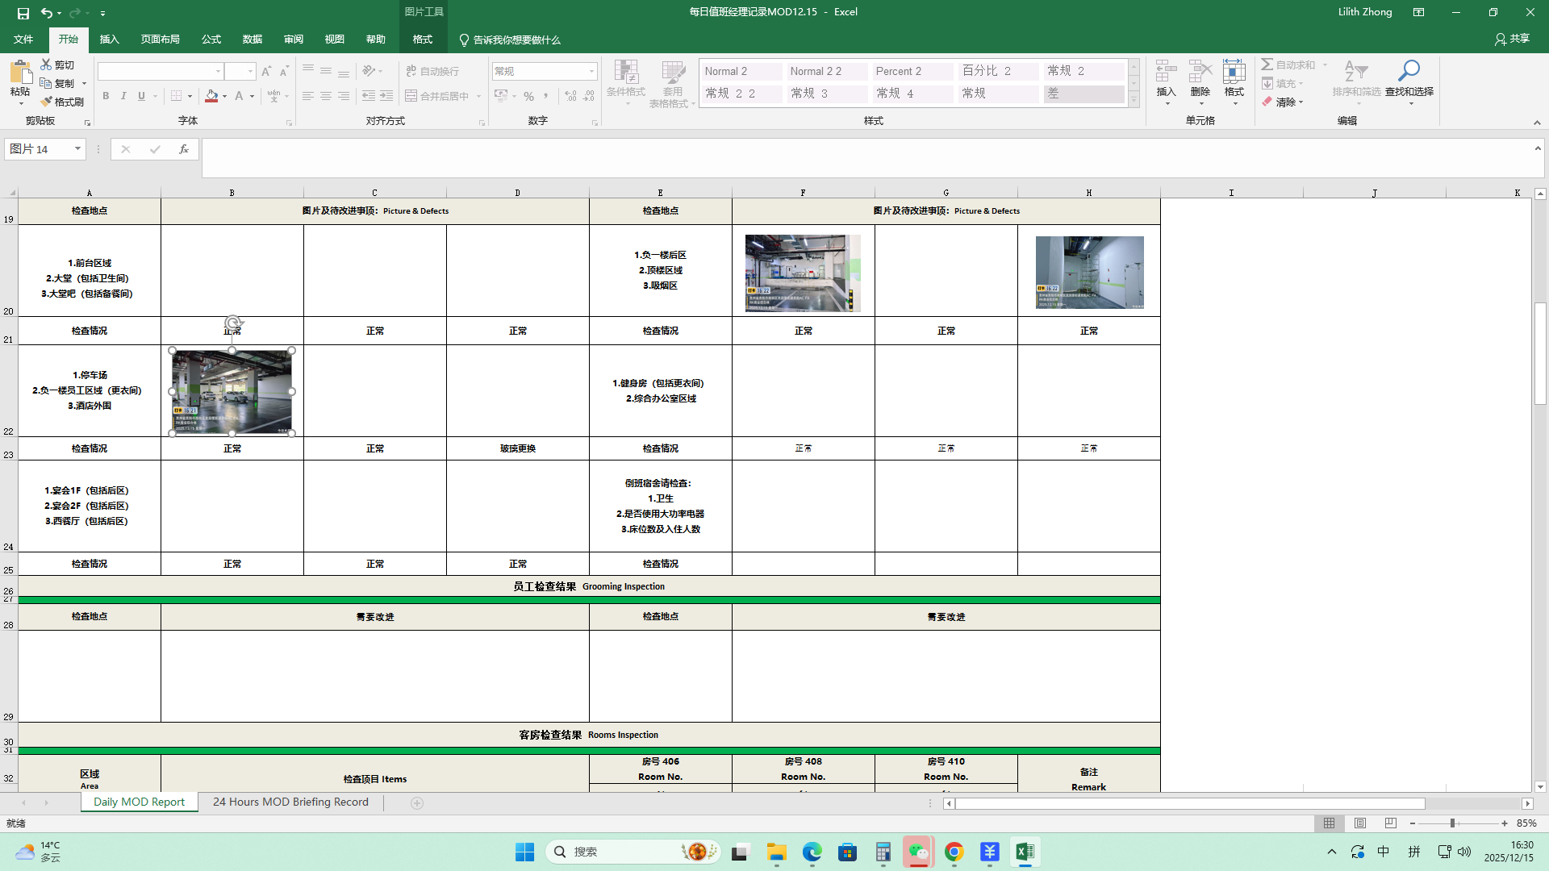Image resolution: width=1549 pixels, height=871 pixels.
Task: Click the Insert Function fx icon
Action: [x=184, y=149]
